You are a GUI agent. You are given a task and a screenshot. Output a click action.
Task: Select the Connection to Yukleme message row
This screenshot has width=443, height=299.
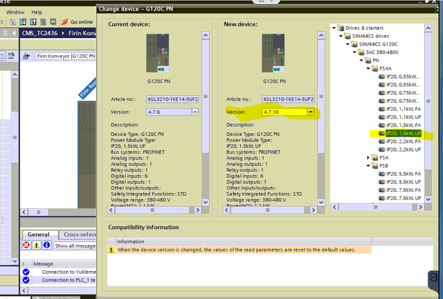click(x=58, y=272)
